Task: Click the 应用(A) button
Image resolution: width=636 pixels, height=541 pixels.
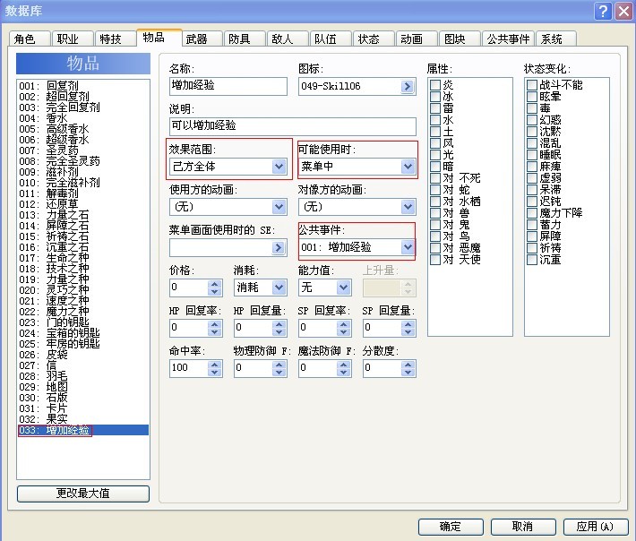Action: click(596, 527)
